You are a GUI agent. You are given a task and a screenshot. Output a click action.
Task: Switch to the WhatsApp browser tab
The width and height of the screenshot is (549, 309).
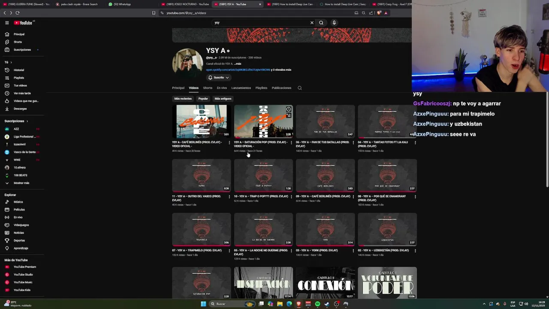coord(120,4)
